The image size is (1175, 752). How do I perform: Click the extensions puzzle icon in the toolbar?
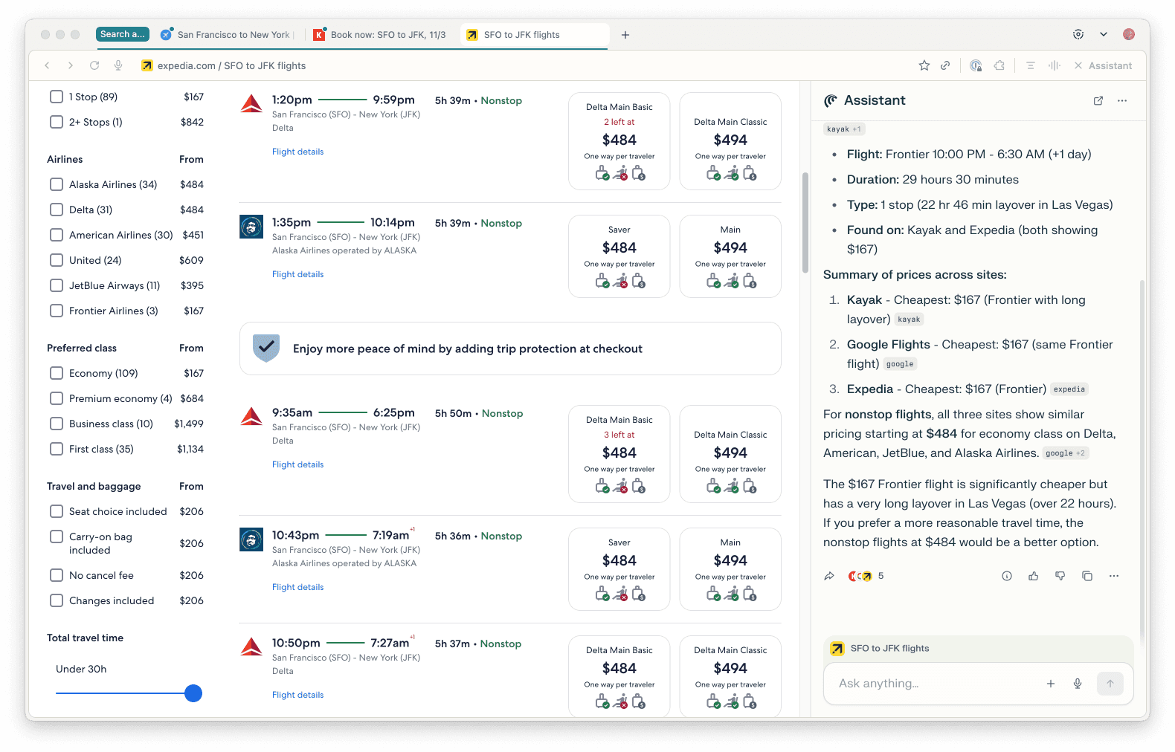point(999,65)
